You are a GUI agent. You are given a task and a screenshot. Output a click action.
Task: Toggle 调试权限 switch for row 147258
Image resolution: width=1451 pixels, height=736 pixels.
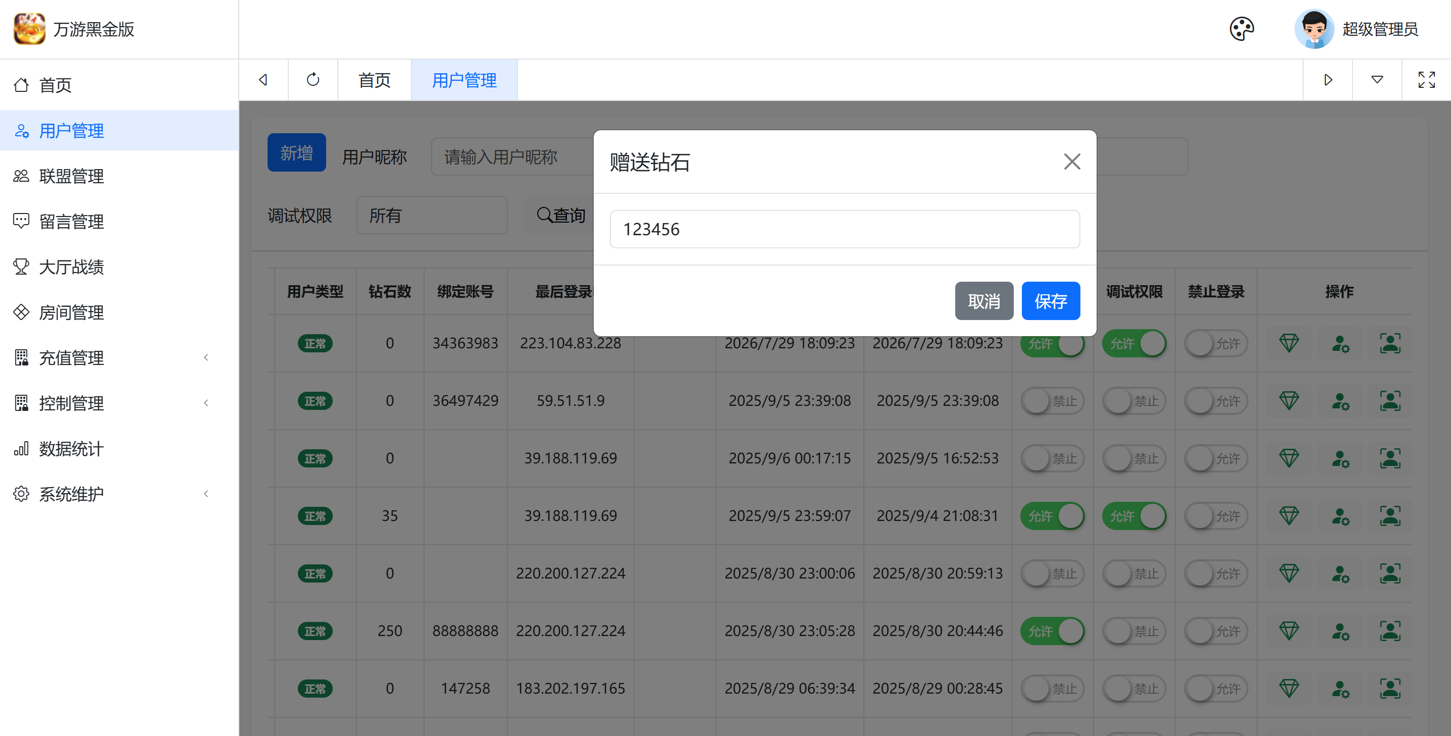pyautogui.click(x=1133, y=688)
